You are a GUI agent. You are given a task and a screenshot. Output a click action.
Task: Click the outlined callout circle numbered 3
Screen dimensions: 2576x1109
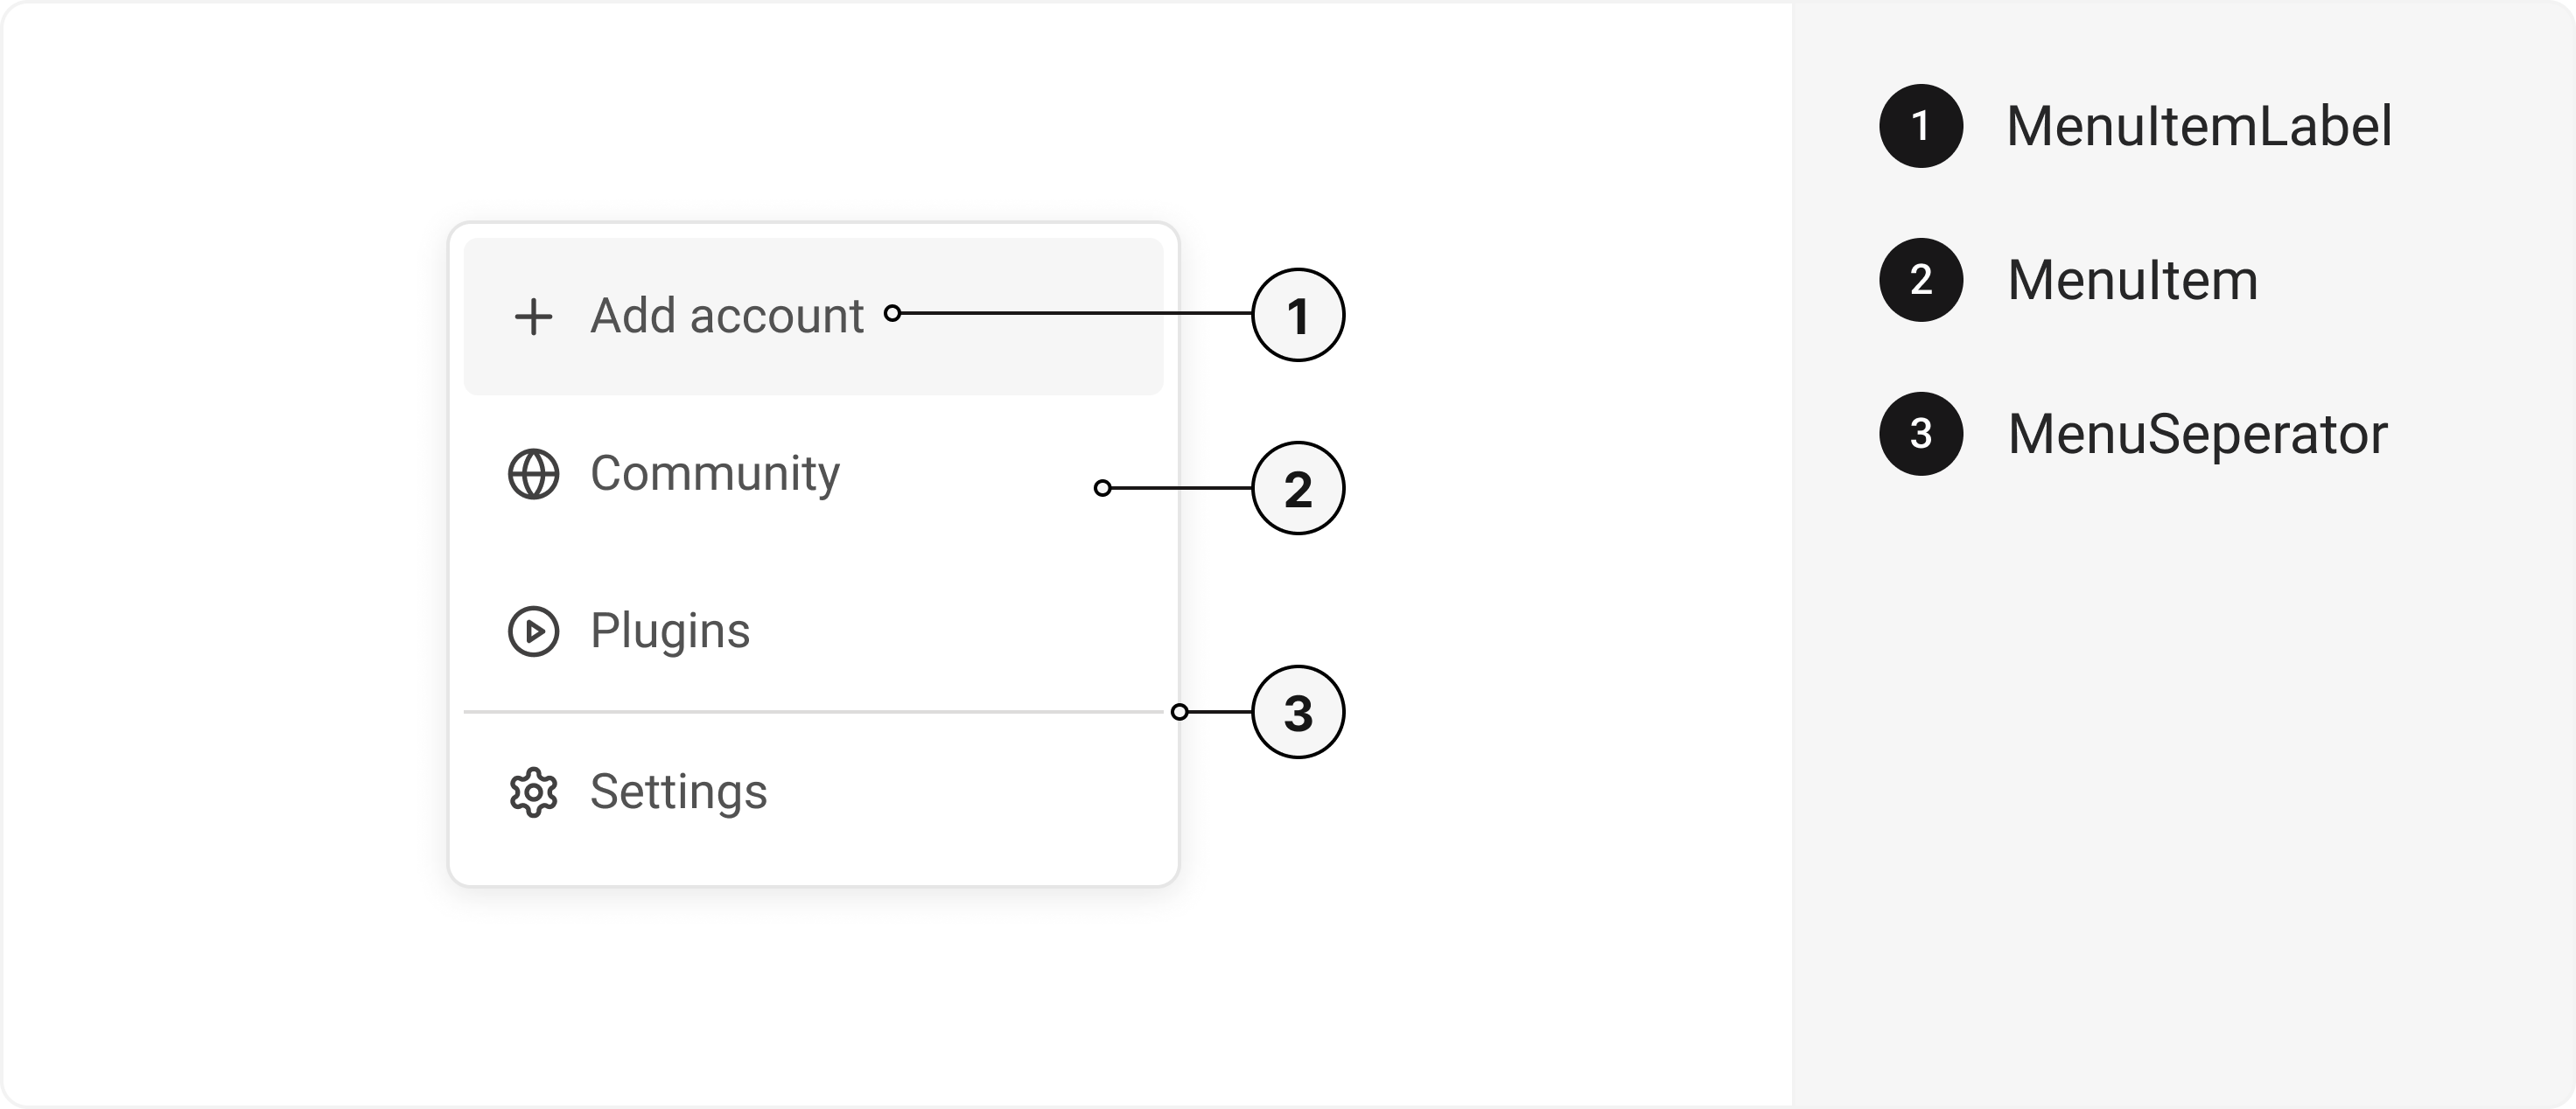[1298, 712]
